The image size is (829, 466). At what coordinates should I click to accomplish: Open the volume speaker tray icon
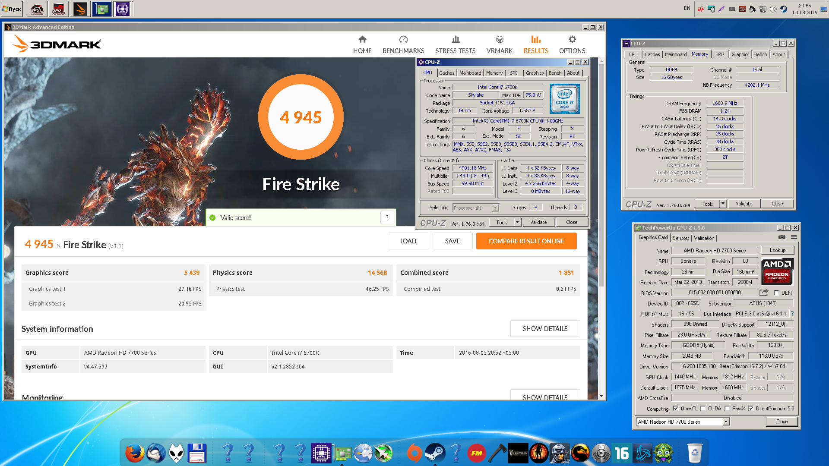(x=773, y=9)
